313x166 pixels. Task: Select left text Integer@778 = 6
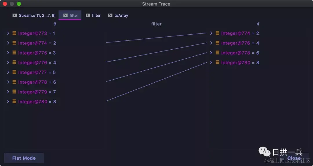pyautogui.click(x=37, y=82)
